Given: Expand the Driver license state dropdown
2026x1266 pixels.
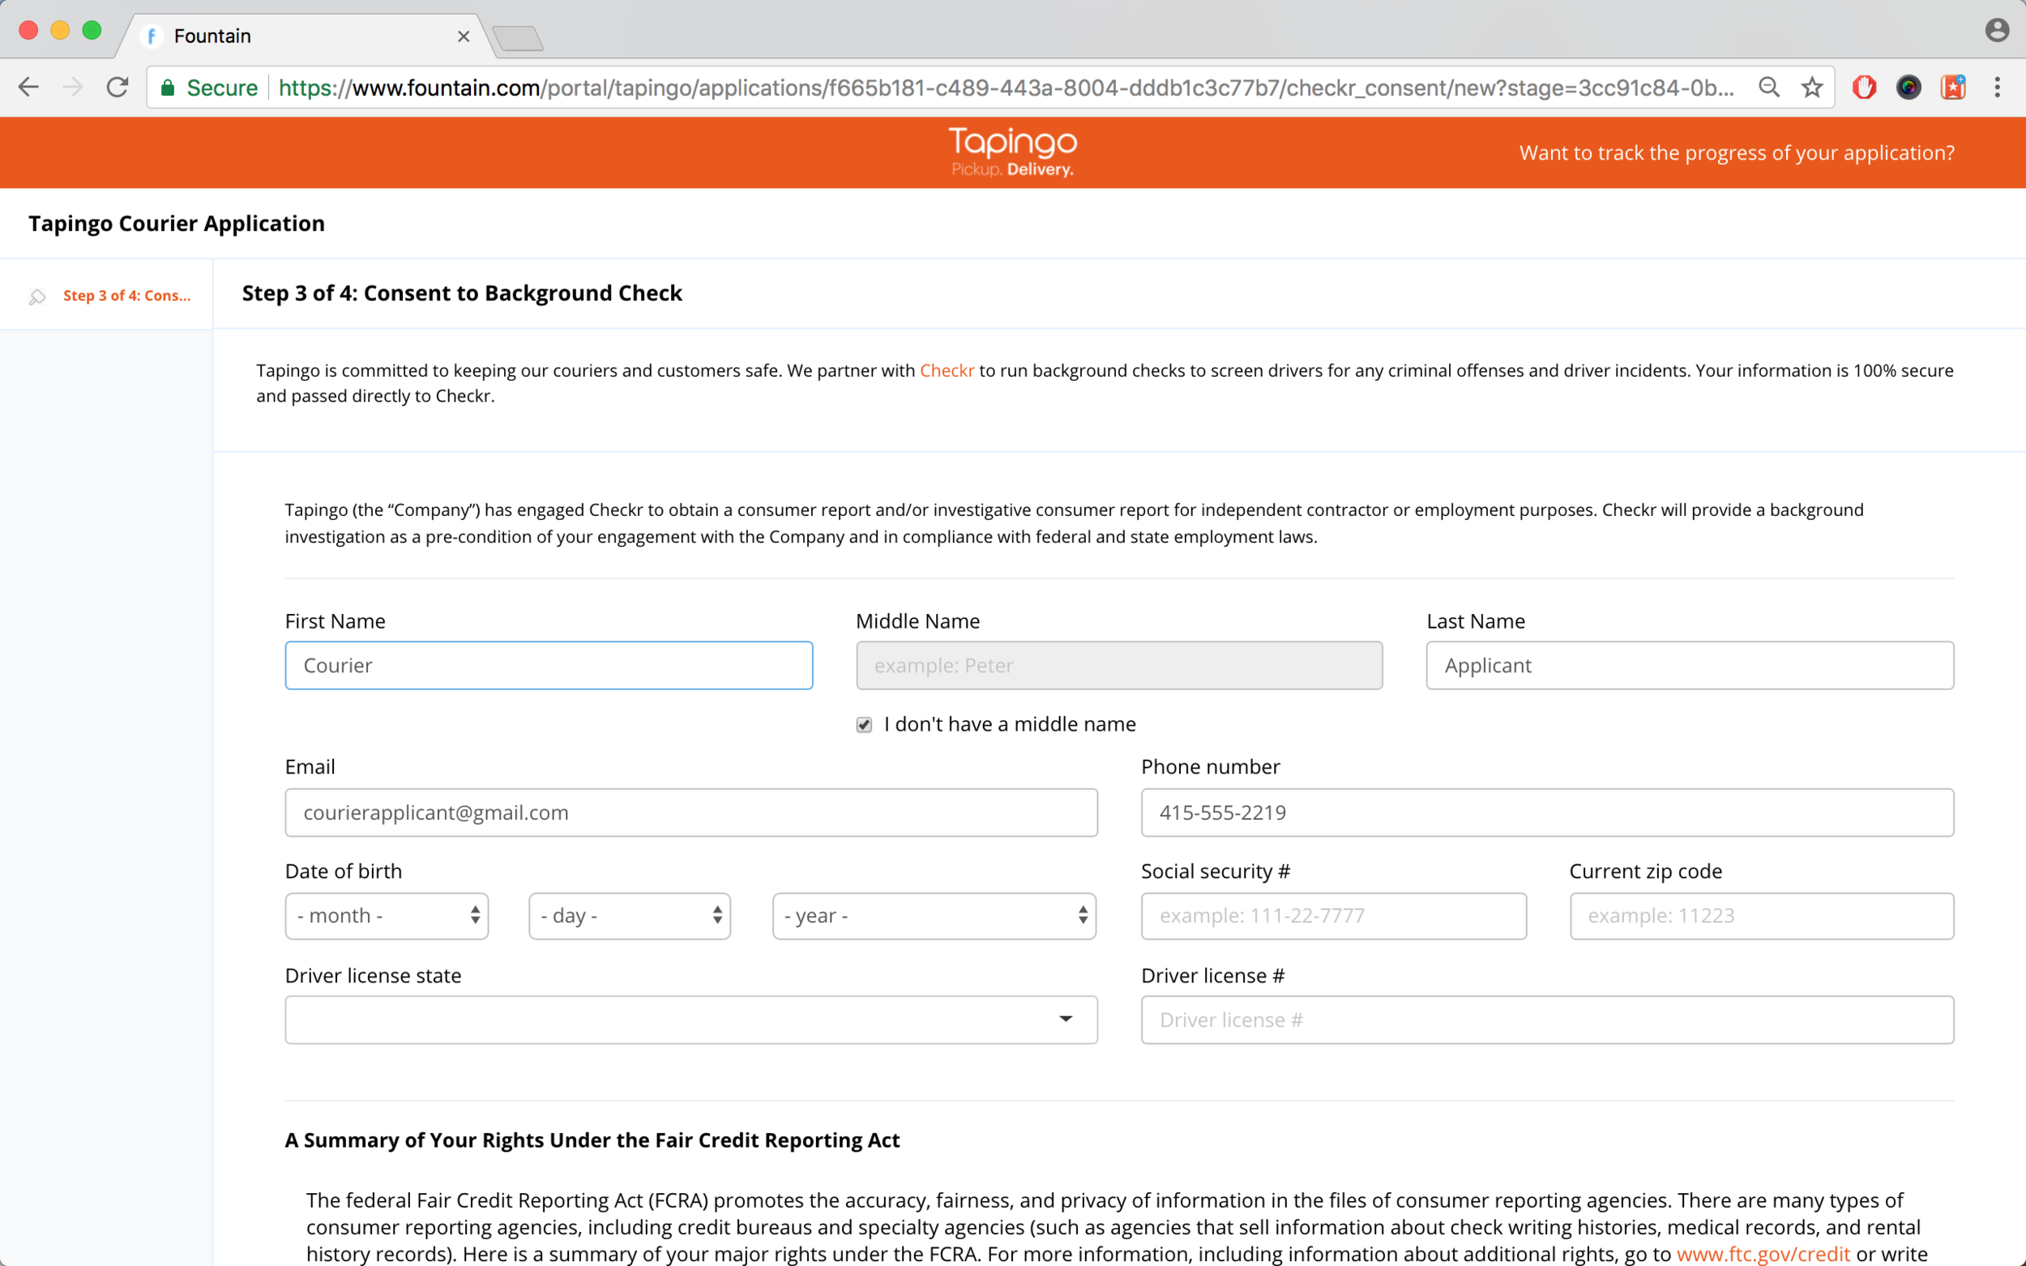Looking at the screenshot, I should pos(691,1020).
